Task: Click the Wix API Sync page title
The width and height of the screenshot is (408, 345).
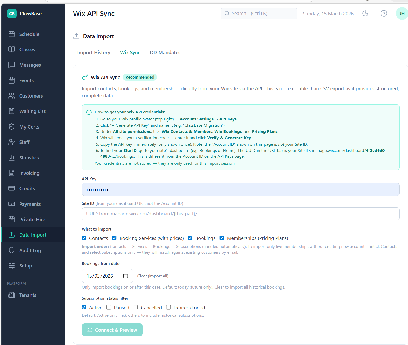Action: [94, 14]
